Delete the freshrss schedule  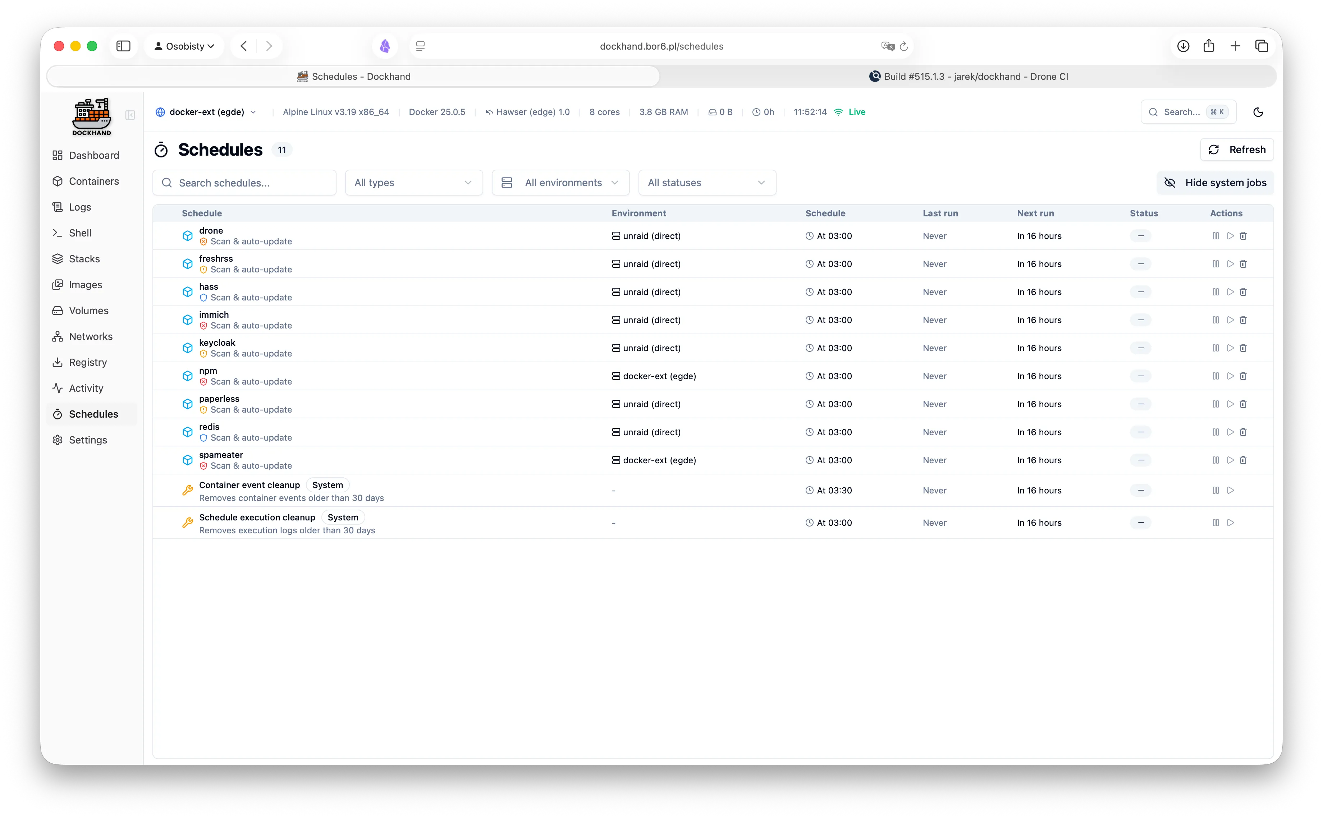(1243, 264)
